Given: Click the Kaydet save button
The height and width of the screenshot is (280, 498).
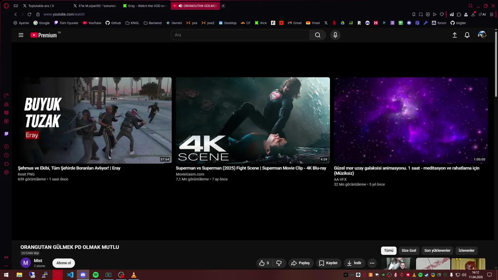Looking at the screenshot, I should pos(328,263).
